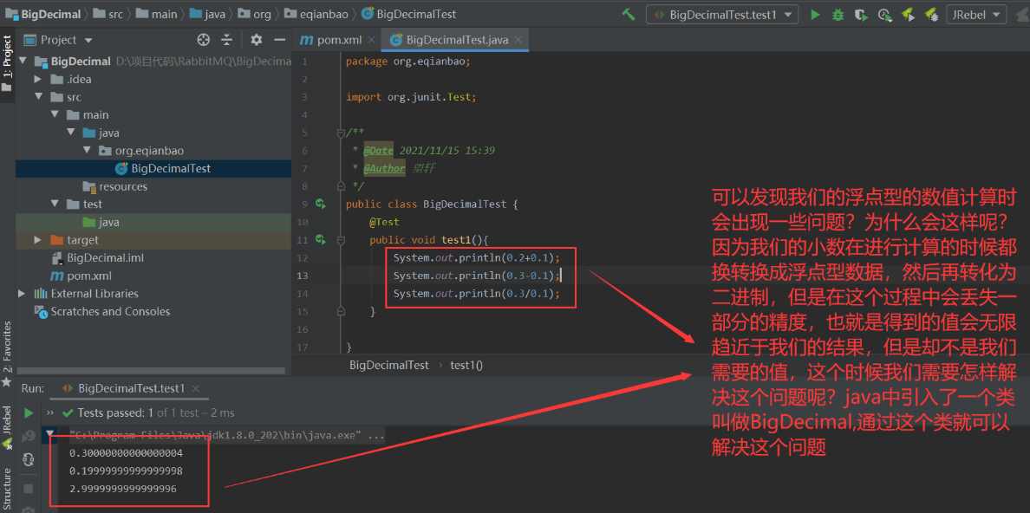Collapse the src folder
Screen dimensions: 1030x513
(x=39, y=97)
